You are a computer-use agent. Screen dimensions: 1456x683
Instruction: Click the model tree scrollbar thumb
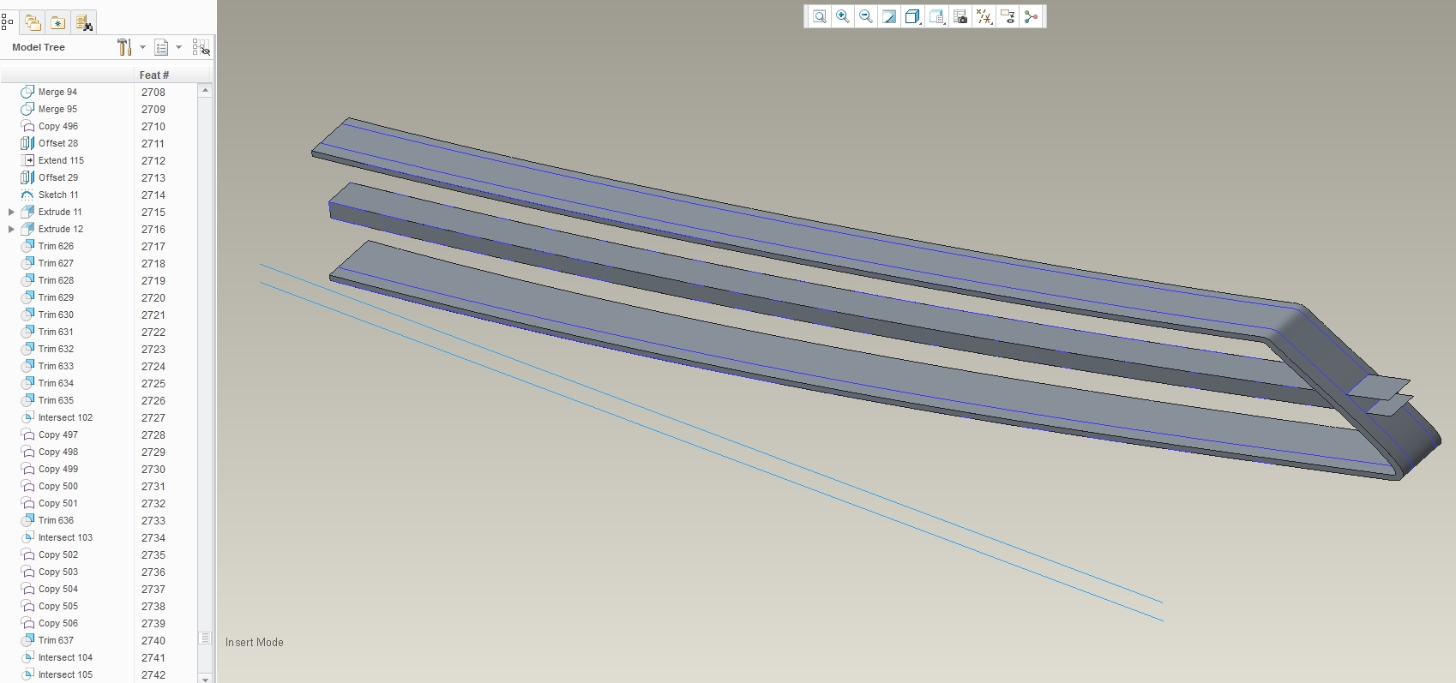click(x=205, y=638)
